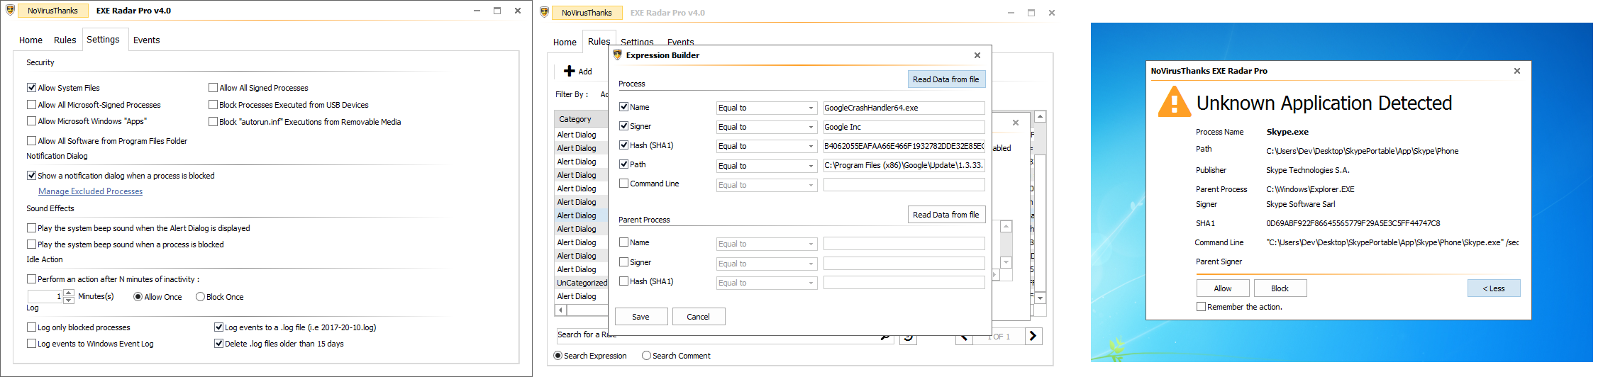Check the Command Line condition checkbox

click(x=624, y=184)
